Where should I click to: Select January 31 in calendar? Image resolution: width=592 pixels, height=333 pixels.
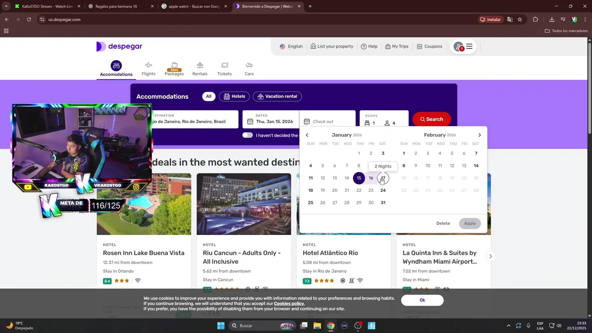point(383,203)
